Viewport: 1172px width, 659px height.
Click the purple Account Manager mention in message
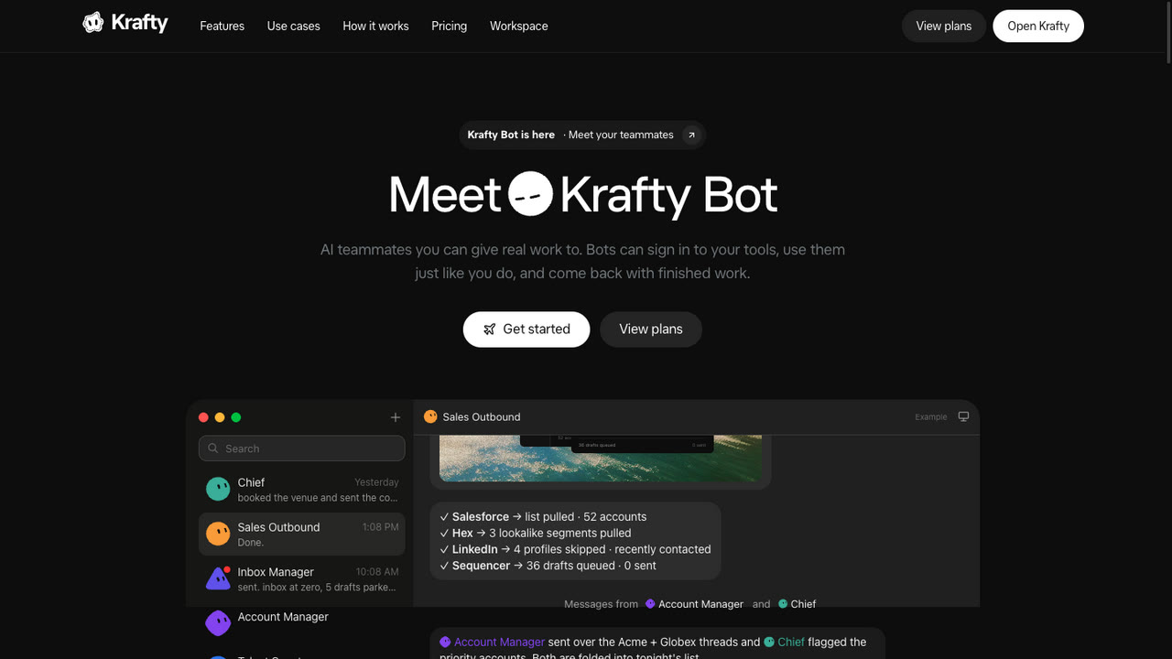tap(492, 642)
